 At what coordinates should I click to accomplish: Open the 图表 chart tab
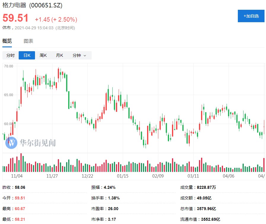(28, 41)
